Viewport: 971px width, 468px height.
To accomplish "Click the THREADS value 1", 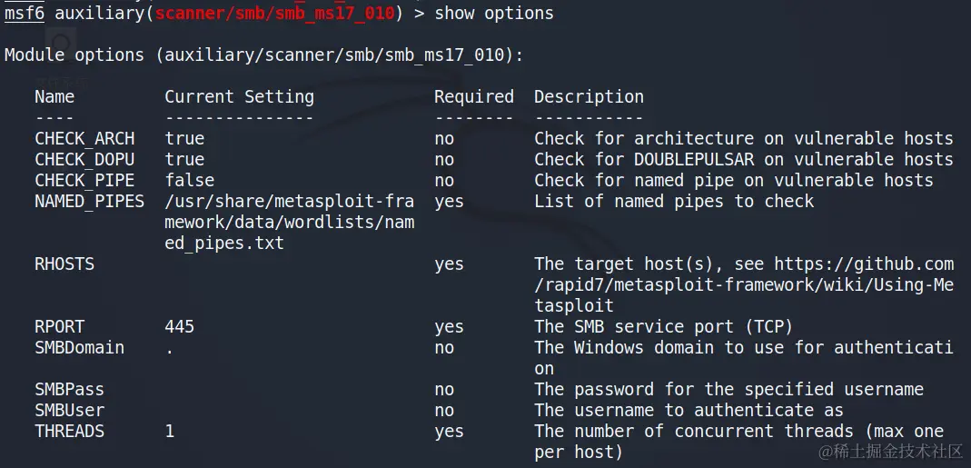I will coord(170,431).
